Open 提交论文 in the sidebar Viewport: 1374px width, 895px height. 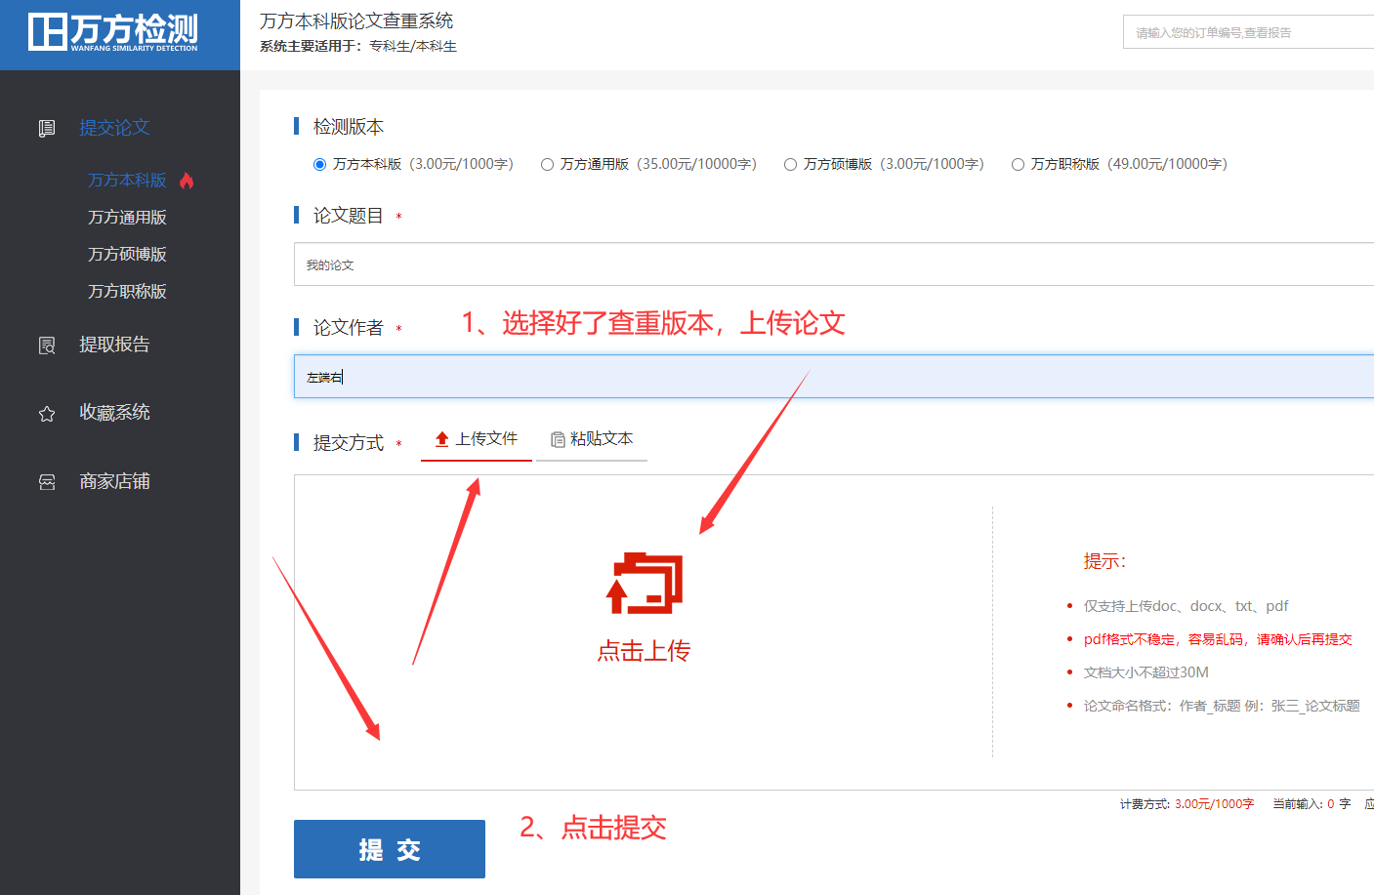coord(114,128)
